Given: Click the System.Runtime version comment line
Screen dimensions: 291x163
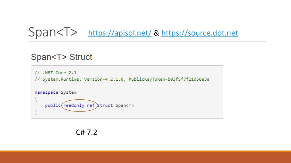Looking at the screenshot, I should (x=122, y=79).
